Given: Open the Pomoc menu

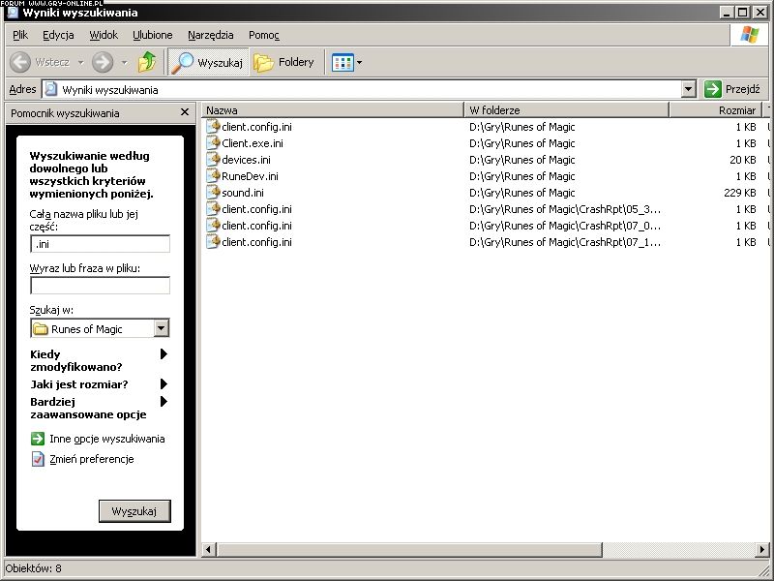Looking at the screenshot, I should click(x=264, y=35).
